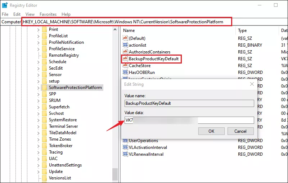Click the UAC folder icon

point(44,159)
